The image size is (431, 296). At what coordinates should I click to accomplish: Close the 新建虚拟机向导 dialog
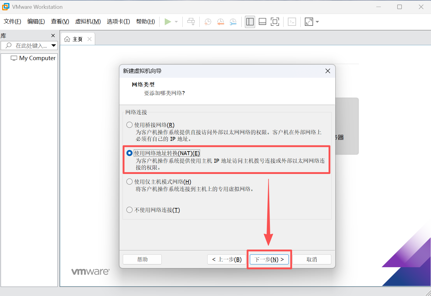pyautogui.click(x=328, y=71)
